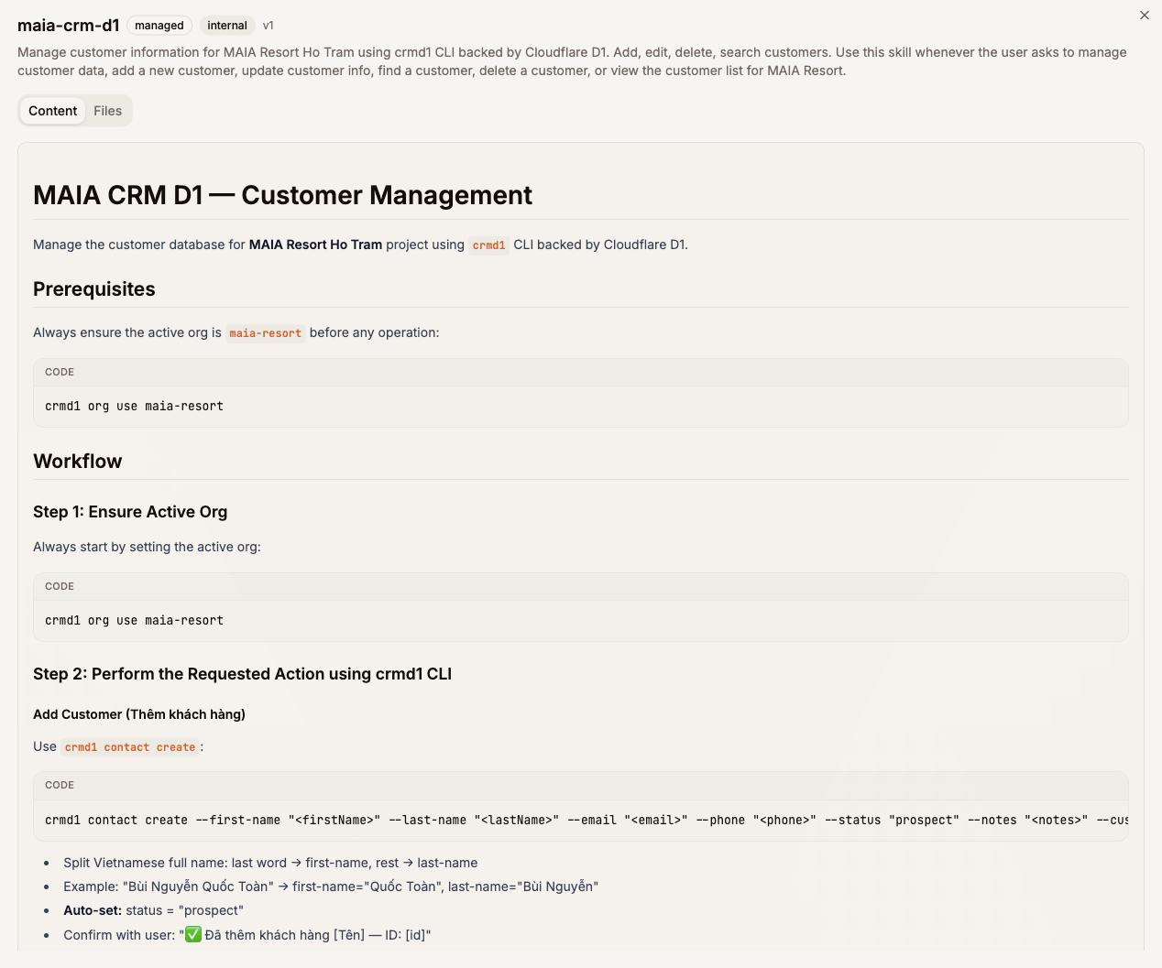This screenshot has width=1162, height=968.
Task: Click the inline maia-resort code snippet
Action: (266, 333)
